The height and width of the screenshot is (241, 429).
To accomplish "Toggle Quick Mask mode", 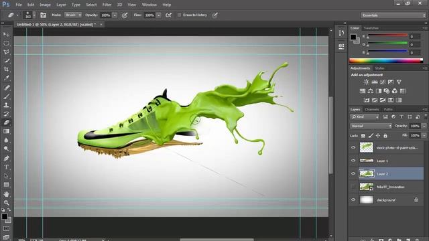I will pyautogui.click(x=6, y=228).
